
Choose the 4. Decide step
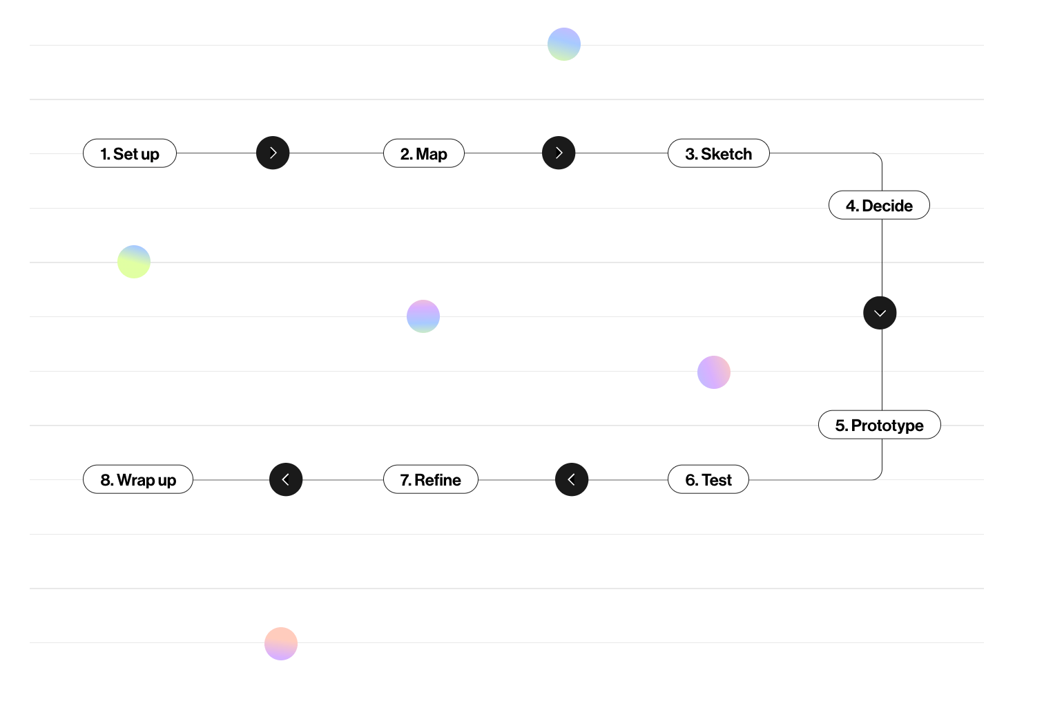pyautogui.click(x=879, y=205)
